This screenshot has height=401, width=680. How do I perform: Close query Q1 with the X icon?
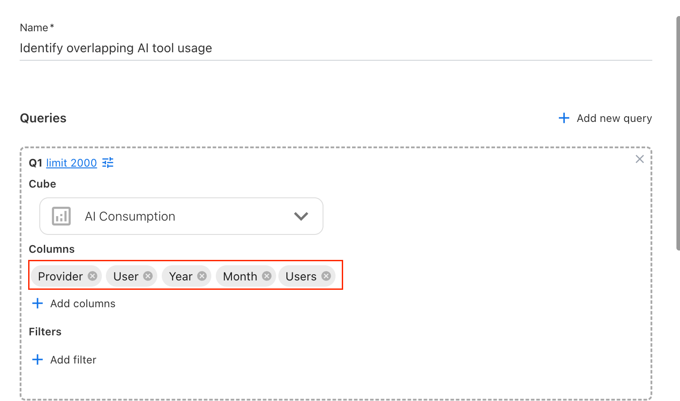(x=640, y=159)
